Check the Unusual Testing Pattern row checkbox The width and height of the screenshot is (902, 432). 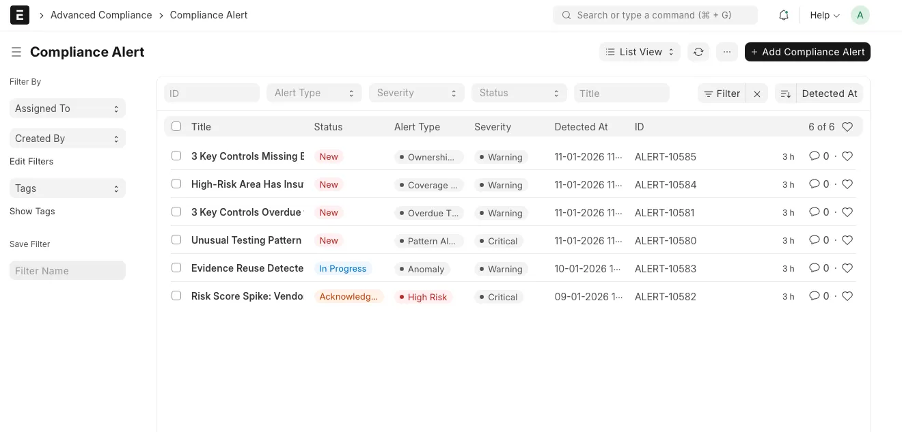pyautogui.click(x=176, y=240)
